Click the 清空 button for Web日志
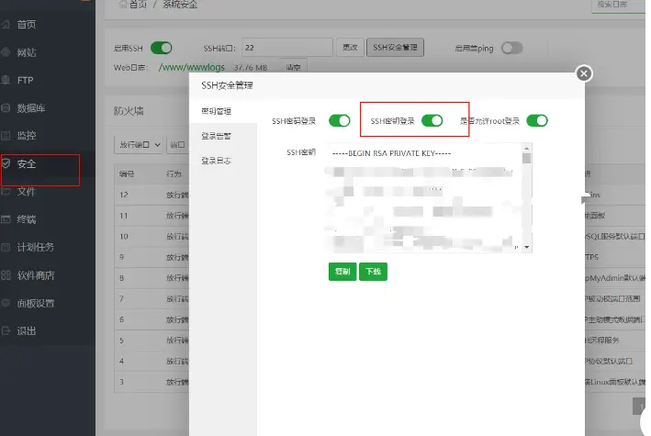The width and height of the screenshot is (651, 436). [293, 66]
